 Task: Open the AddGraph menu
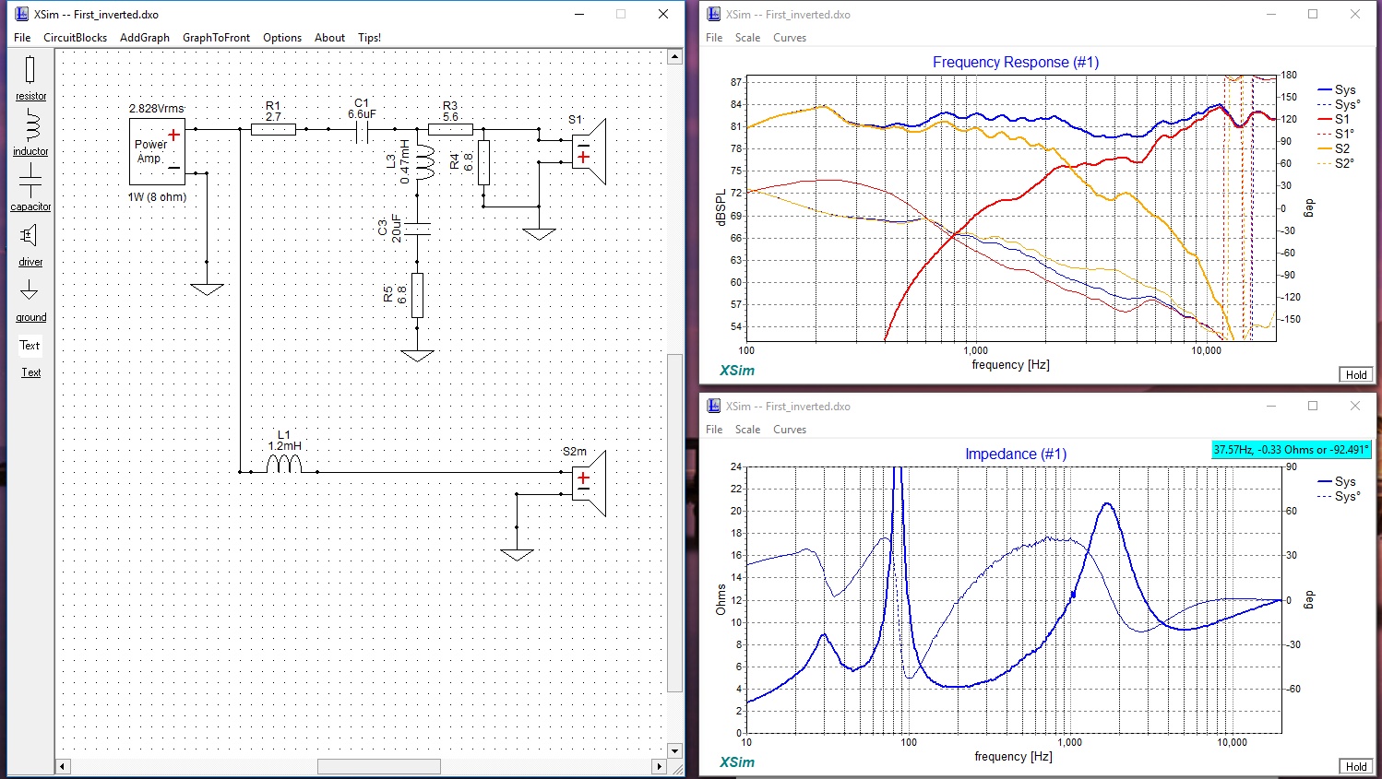(145, 38)
